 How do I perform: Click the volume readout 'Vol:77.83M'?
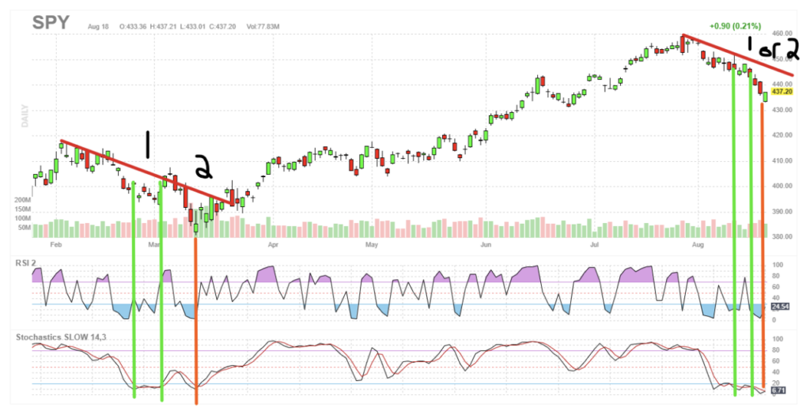[x=263, y=26]
